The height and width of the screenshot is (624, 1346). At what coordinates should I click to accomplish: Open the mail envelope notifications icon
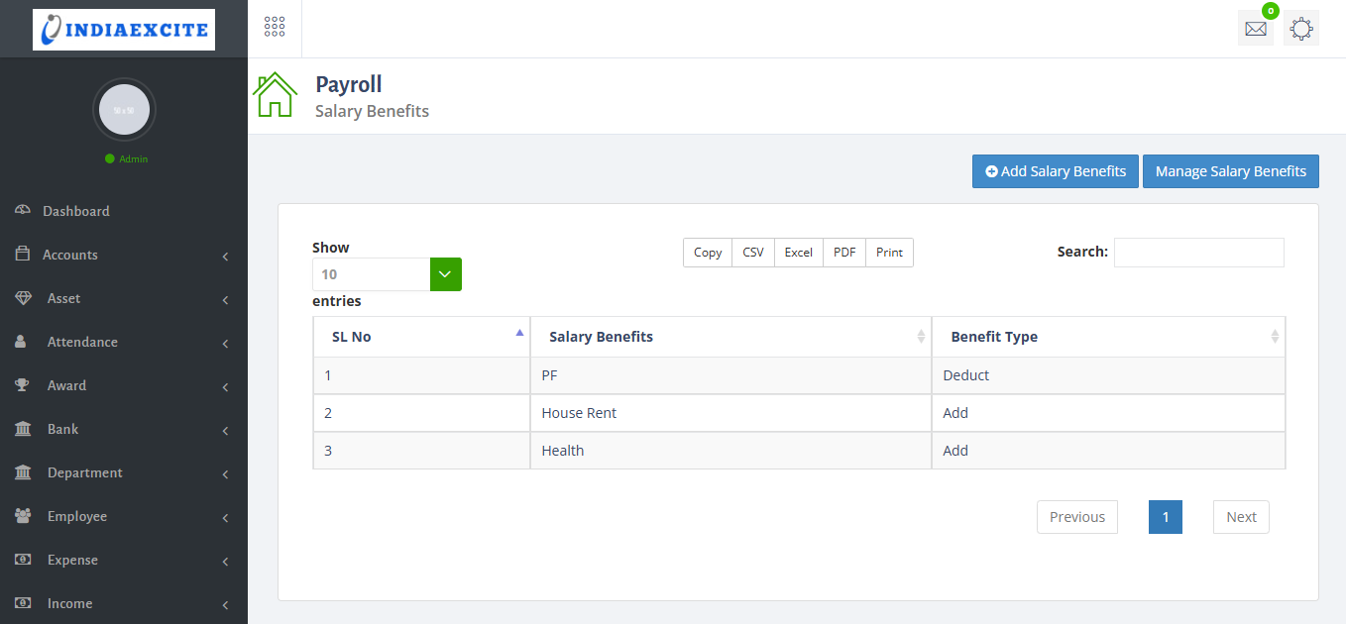(1255, 29)
